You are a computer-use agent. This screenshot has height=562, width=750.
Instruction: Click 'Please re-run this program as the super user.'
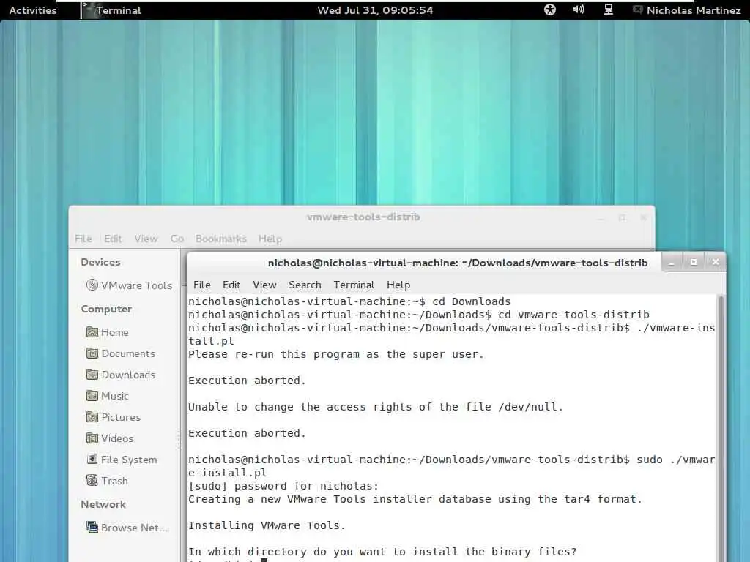335,355
